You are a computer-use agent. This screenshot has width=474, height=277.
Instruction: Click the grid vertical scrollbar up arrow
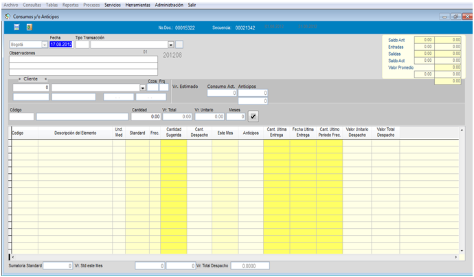pyautogui.click(x=462, y=130)
